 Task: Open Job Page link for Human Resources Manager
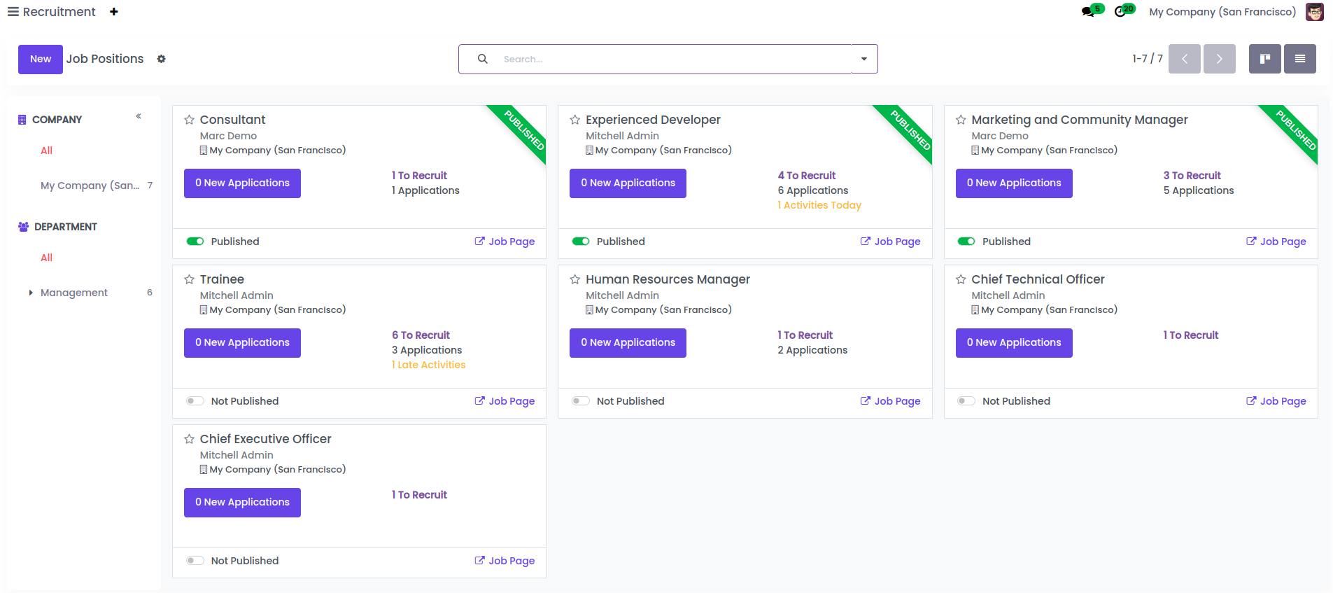(890, 401)
